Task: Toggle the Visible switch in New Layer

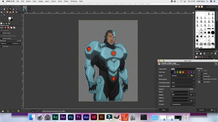Action: point(202,71)
